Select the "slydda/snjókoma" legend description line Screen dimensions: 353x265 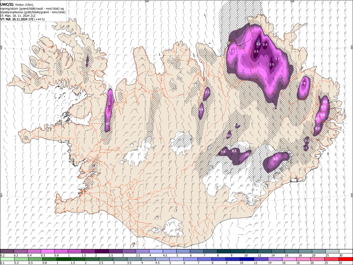click(x=33, y=12)
